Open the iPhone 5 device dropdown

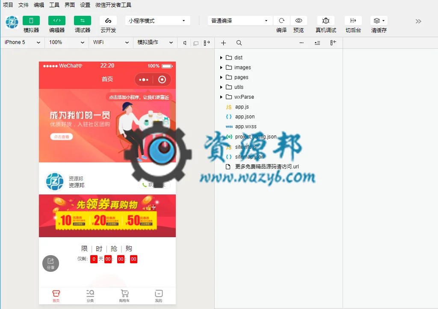pyautogui.click(x=22, y=42)
